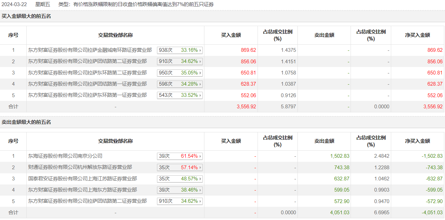Select the 1.2288 percentage cell
This screenshot has height=220, width=445.
coord(382,168)
